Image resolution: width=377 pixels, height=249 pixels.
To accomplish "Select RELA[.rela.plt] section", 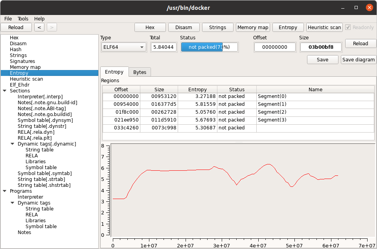I will 35,138.
